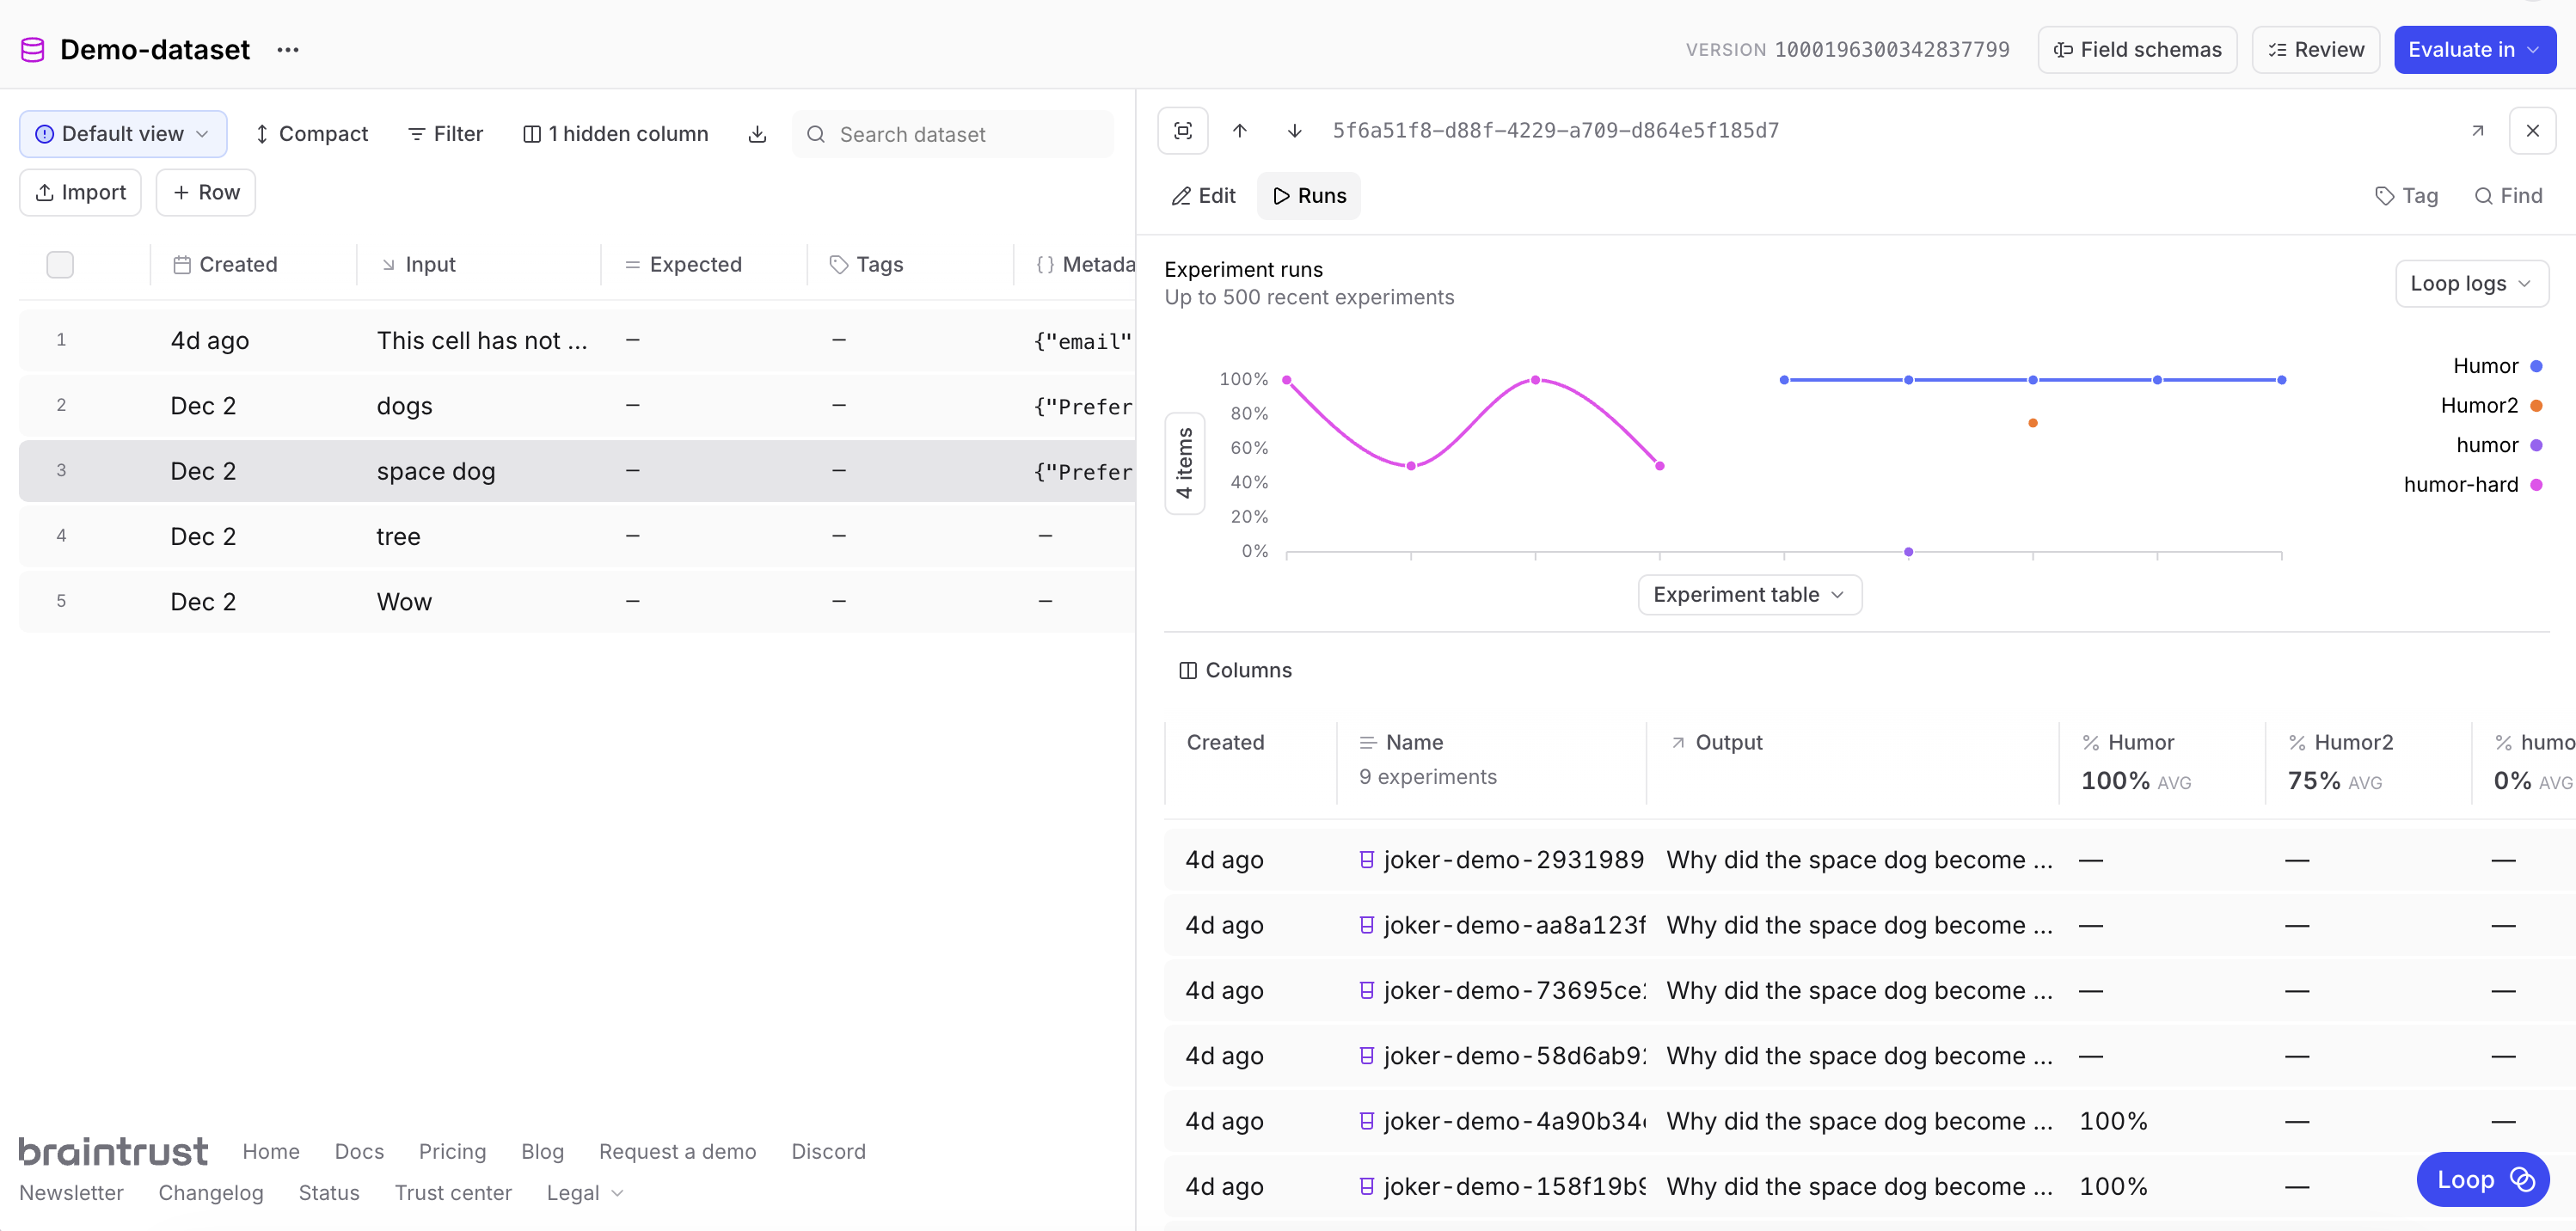The width and height of the screenshot is (2576, 1231).
Task: Expand the Experiment table dropdown
Action: (1748, 594)
